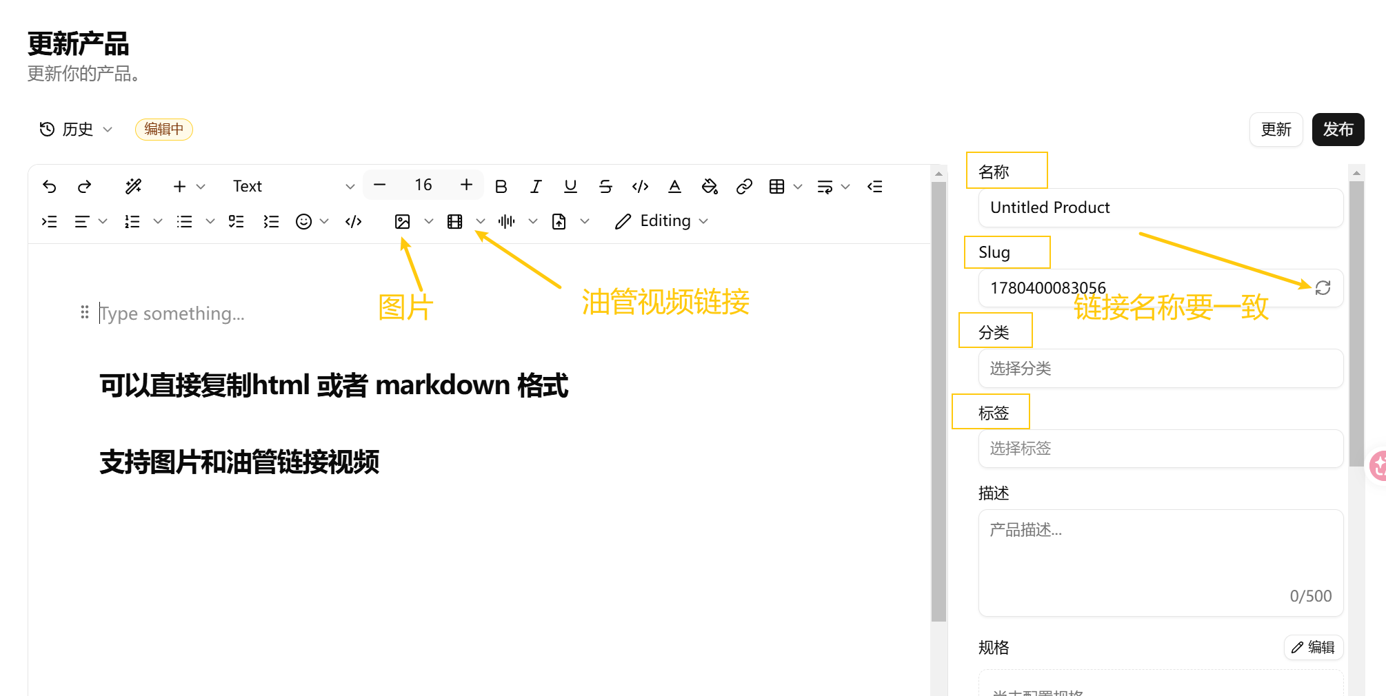
Task: Toggle strikethrough formatting
Action: pyautogui.click(x=605, y=186)
